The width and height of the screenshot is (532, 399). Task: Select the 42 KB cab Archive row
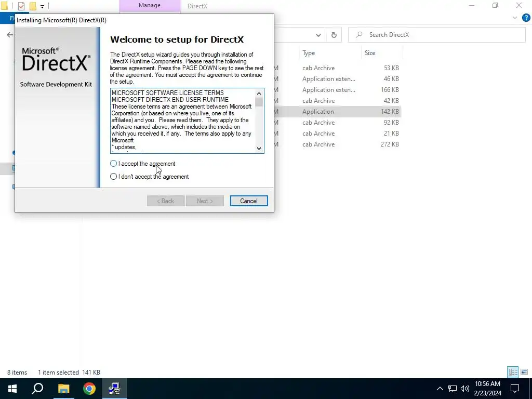click(x=338, y=101)
